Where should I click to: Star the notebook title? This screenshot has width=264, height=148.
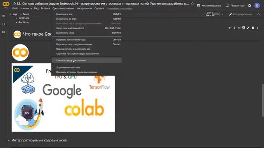(193, 4)
